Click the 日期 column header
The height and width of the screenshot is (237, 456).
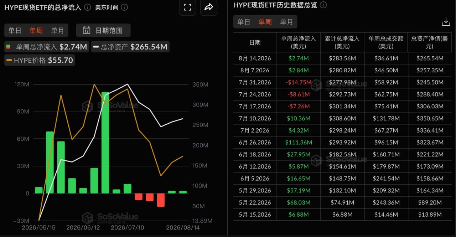click(x=255, y=42)
